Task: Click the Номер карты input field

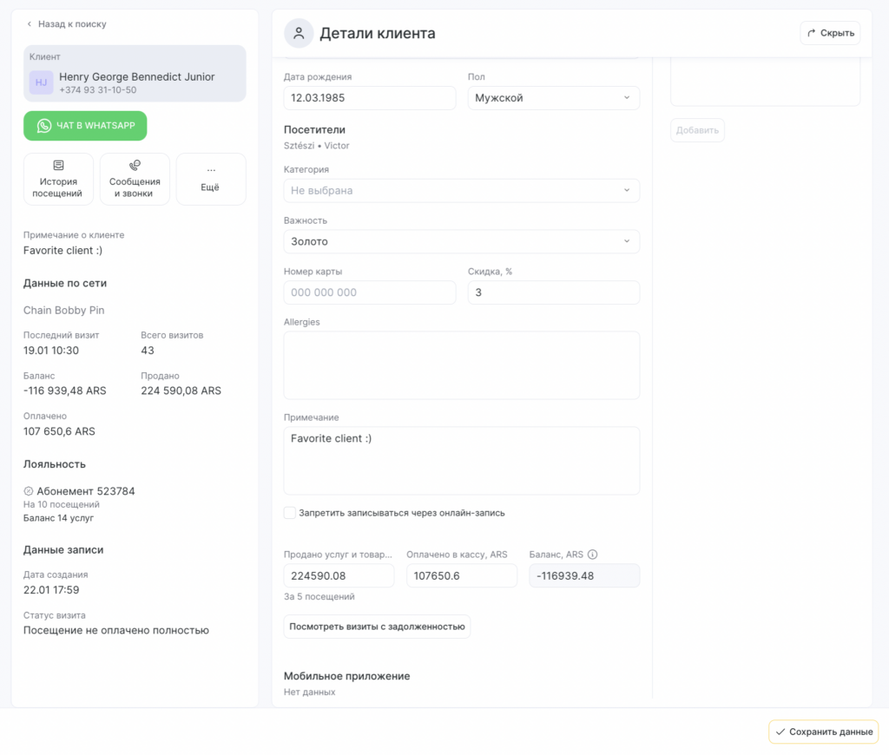Action: [x=369, y=292]
